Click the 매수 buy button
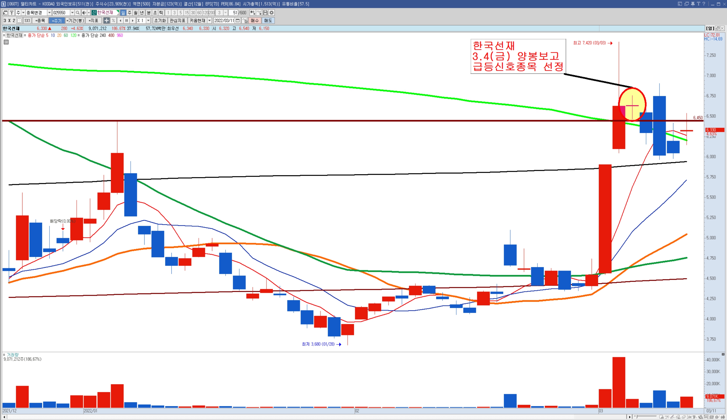This screenshot has height=420, width=727. click(254, 20)
